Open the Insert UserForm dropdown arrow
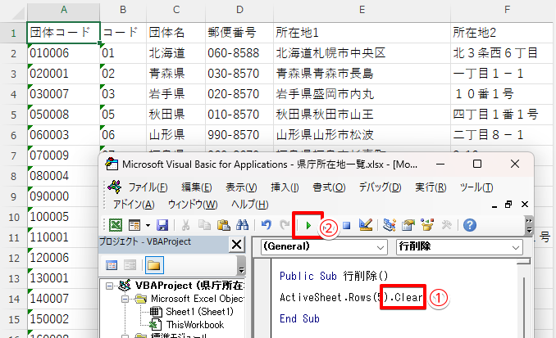The height and width of the screenshot is (338, 556). 148,225
